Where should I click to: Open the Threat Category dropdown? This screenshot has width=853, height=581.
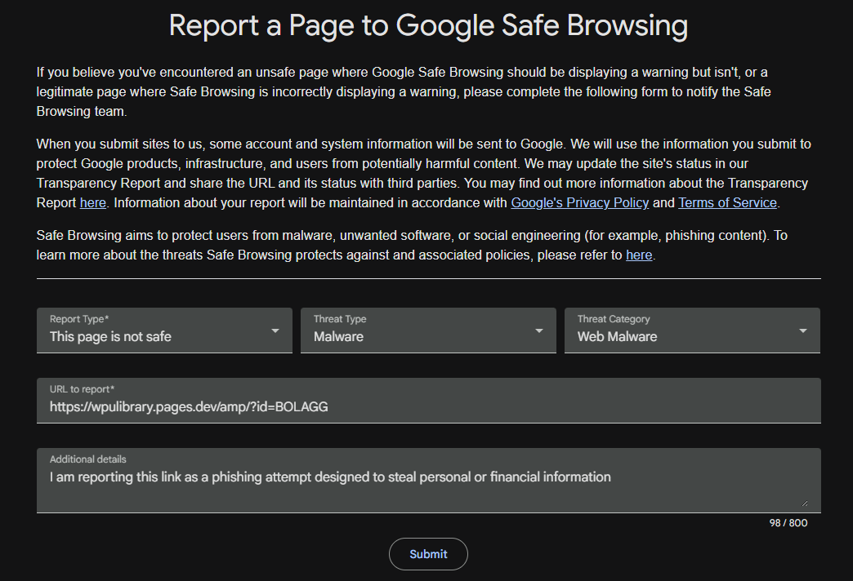pyautogui.click(x=692, y=330)
